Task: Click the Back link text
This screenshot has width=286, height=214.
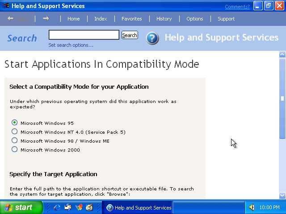Action: point(22,19)
